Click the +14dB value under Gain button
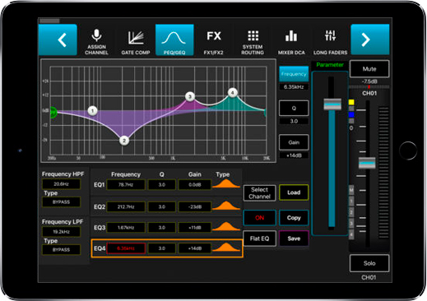The width and height of the screenshot is (427, 301). 294,155
